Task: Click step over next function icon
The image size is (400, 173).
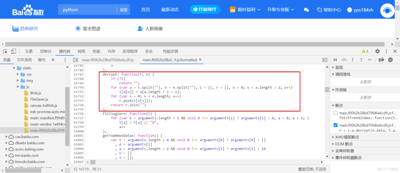Action: [344, 60]
